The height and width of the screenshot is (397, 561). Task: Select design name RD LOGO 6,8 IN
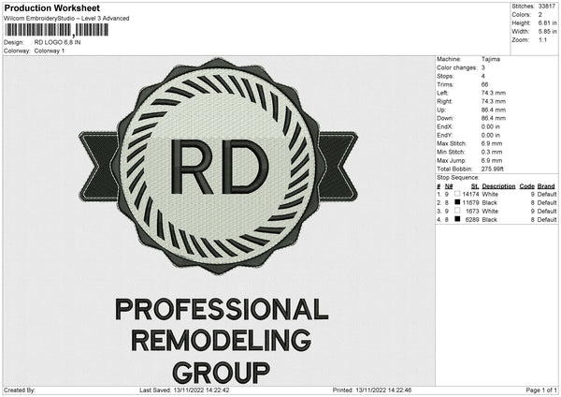click(57, 42)
